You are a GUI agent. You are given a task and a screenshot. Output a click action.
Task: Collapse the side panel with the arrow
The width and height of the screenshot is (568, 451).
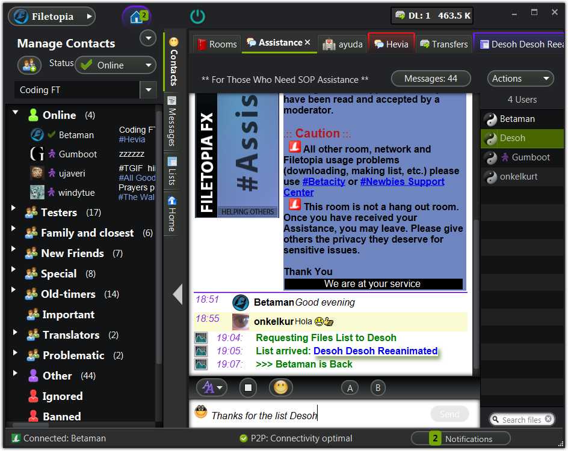(x=177, y=295)
